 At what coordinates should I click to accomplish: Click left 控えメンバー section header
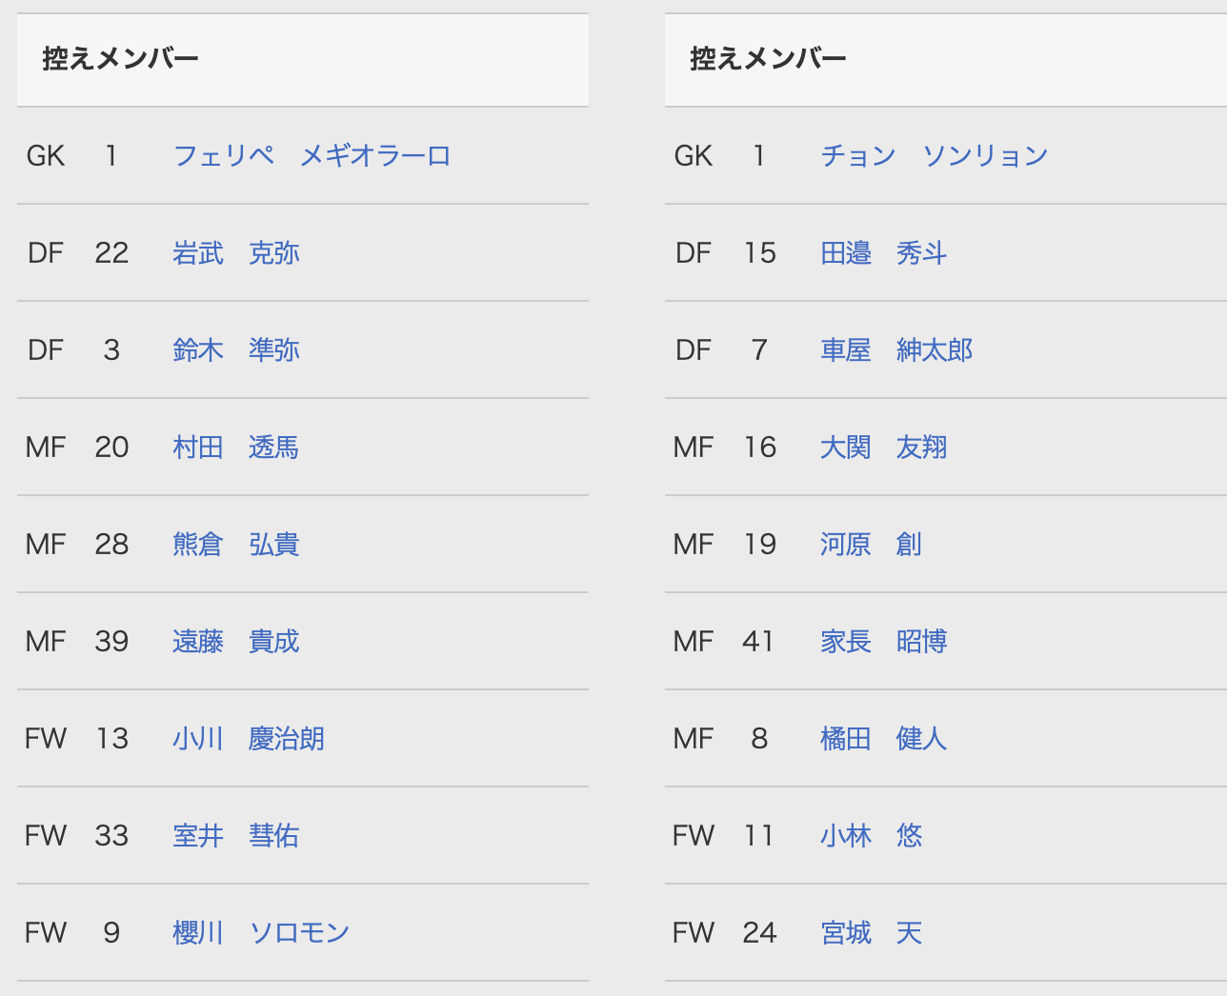tap(120, 59)
